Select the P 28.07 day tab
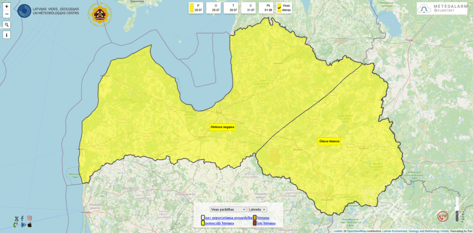Viewport: 473px width, 233px height. (x=198, y=7)
